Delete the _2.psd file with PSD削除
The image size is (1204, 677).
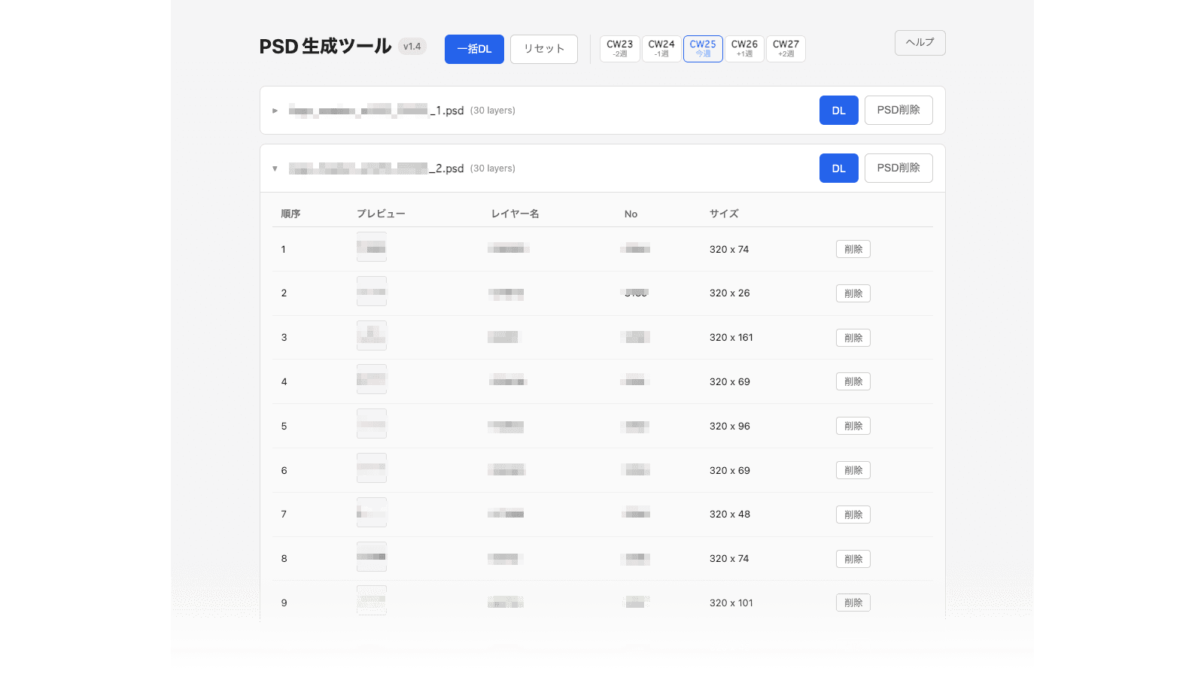898,168
